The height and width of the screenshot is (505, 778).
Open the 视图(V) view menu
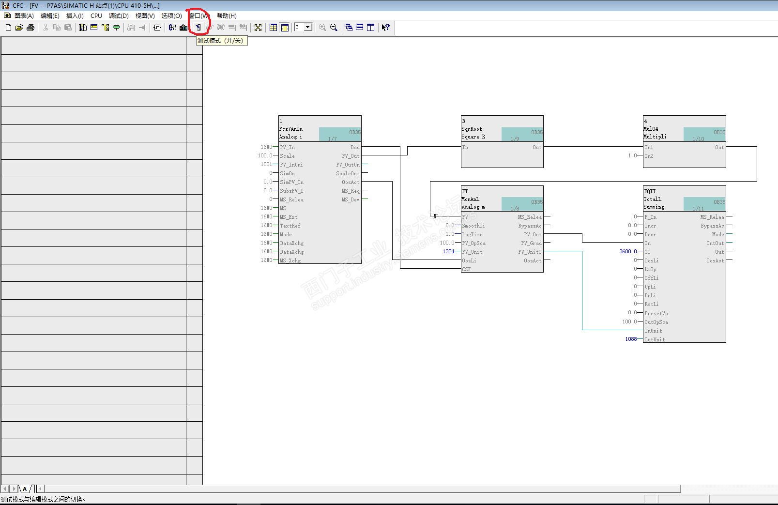tap(145, 16)
